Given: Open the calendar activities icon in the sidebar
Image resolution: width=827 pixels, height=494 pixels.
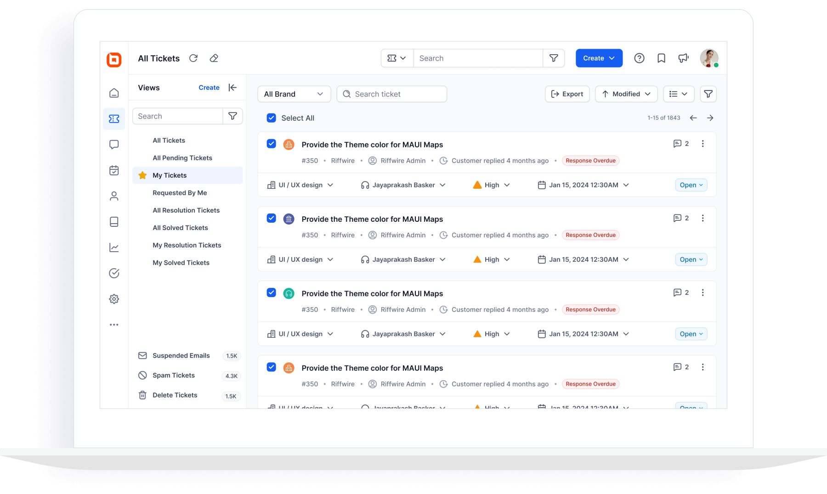Looking at the screenshot, I should pyautogui.click(x=114, y=170).
